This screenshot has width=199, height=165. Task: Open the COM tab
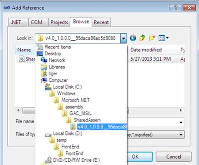[x=38, y=22]
